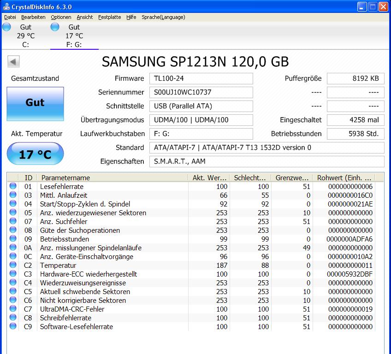391x354 pixels.
Task: Click status icon for UltraDMA-CRC-Fehler row
Action: coord(13,308)
